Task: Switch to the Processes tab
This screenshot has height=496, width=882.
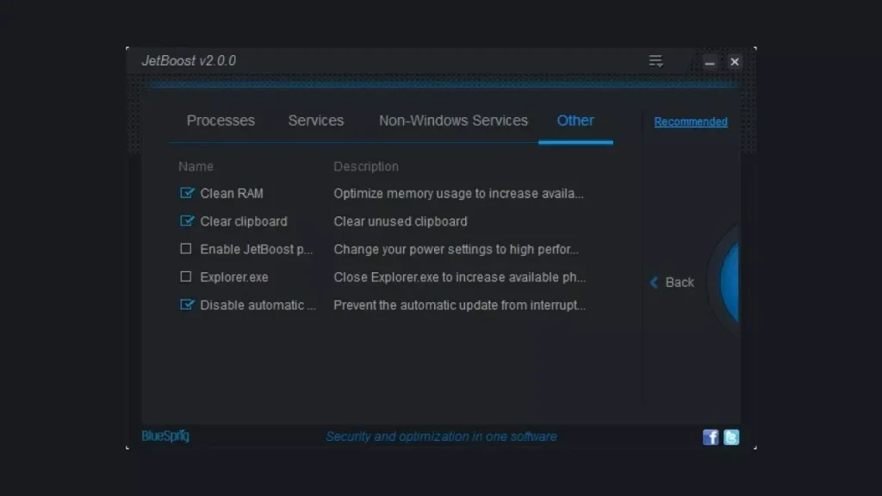Action: (220, 121)
